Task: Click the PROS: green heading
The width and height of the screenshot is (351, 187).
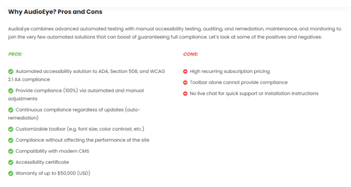Action: (x=15, y=54)
